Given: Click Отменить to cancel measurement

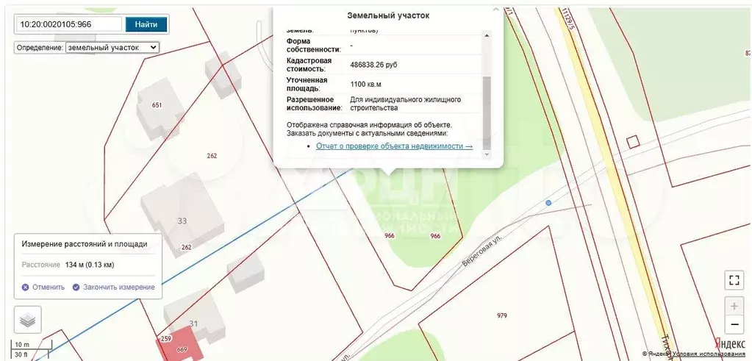Looking at the screenshot, I should [x=49, y=287].
